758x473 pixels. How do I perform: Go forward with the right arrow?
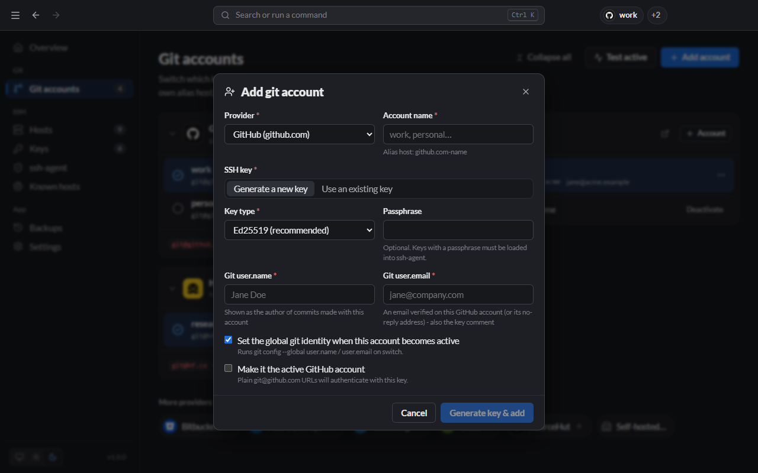[x=56, y=15]
